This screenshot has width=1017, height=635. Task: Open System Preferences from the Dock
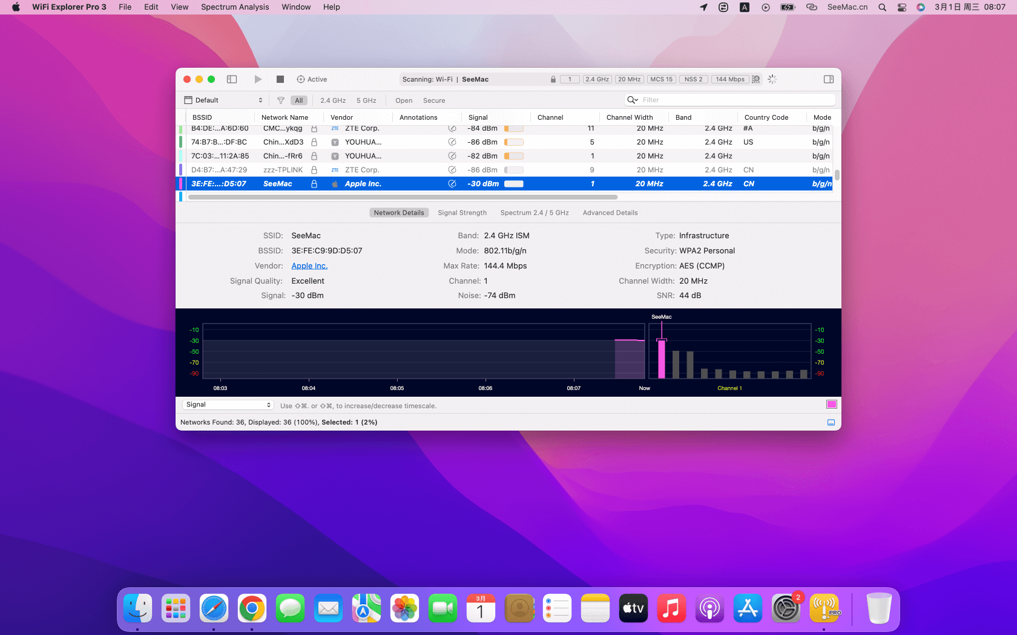[x=786, y=608]
